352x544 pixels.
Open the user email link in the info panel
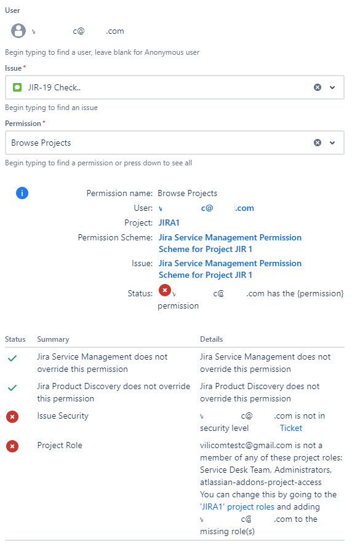coord(206,208)
